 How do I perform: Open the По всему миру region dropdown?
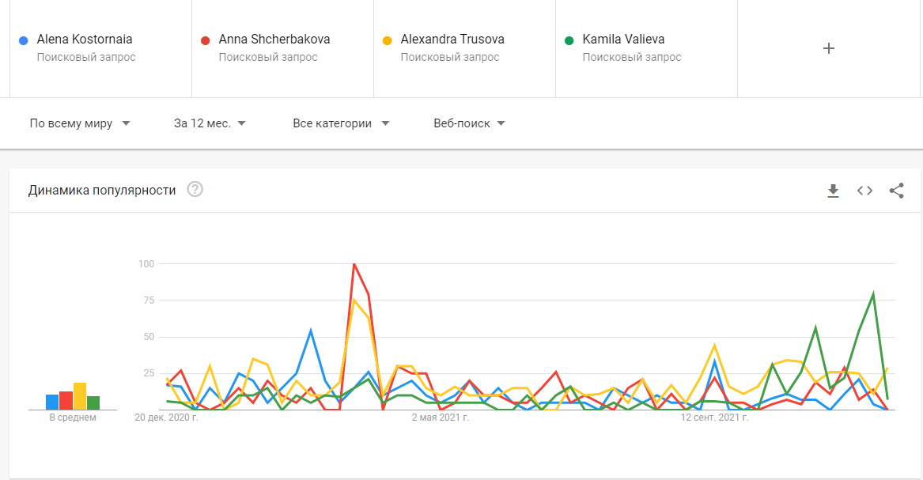pos(79,123)
